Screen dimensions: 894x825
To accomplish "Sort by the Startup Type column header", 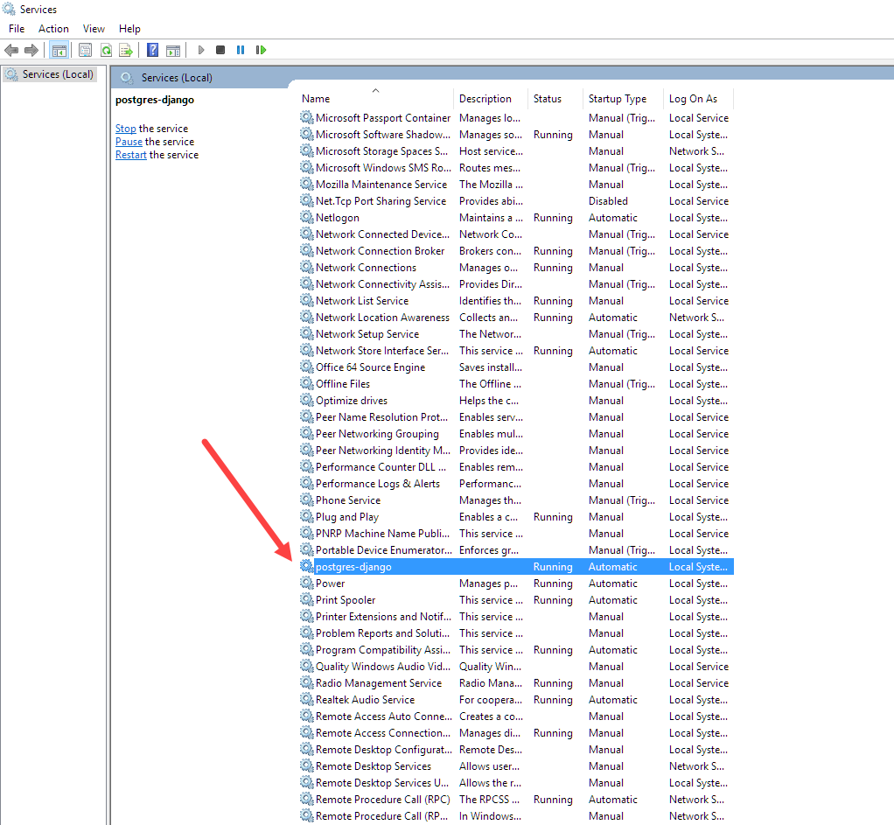I will pyautogui.click(x=617, y=99).
